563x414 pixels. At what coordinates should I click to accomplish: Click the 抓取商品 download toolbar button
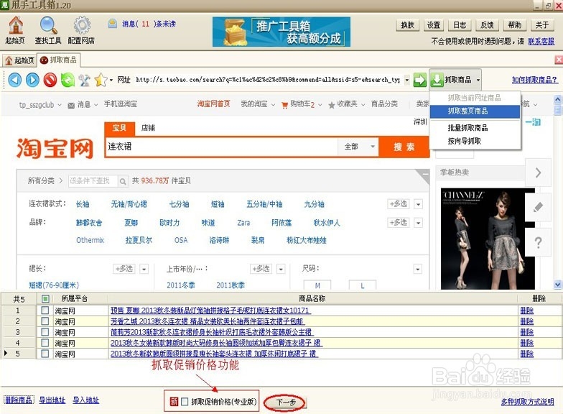point(452,79)
